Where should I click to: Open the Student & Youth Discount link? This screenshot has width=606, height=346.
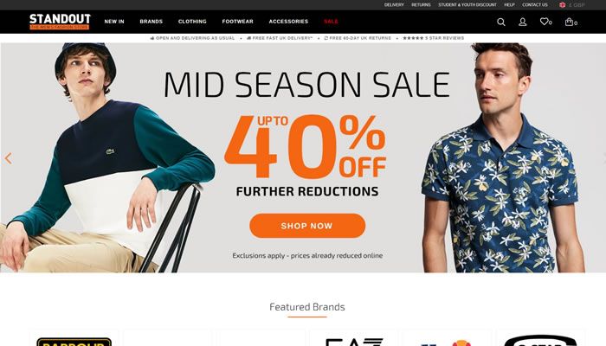(467, 5)
